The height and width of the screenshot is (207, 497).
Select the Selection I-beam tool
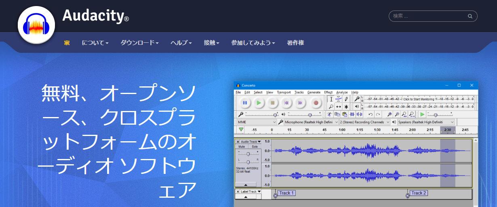pos(331,99)
